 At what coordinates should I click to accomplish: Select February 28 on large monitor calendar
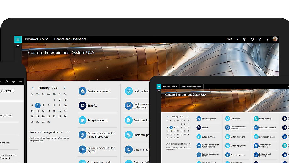(49, 122)
